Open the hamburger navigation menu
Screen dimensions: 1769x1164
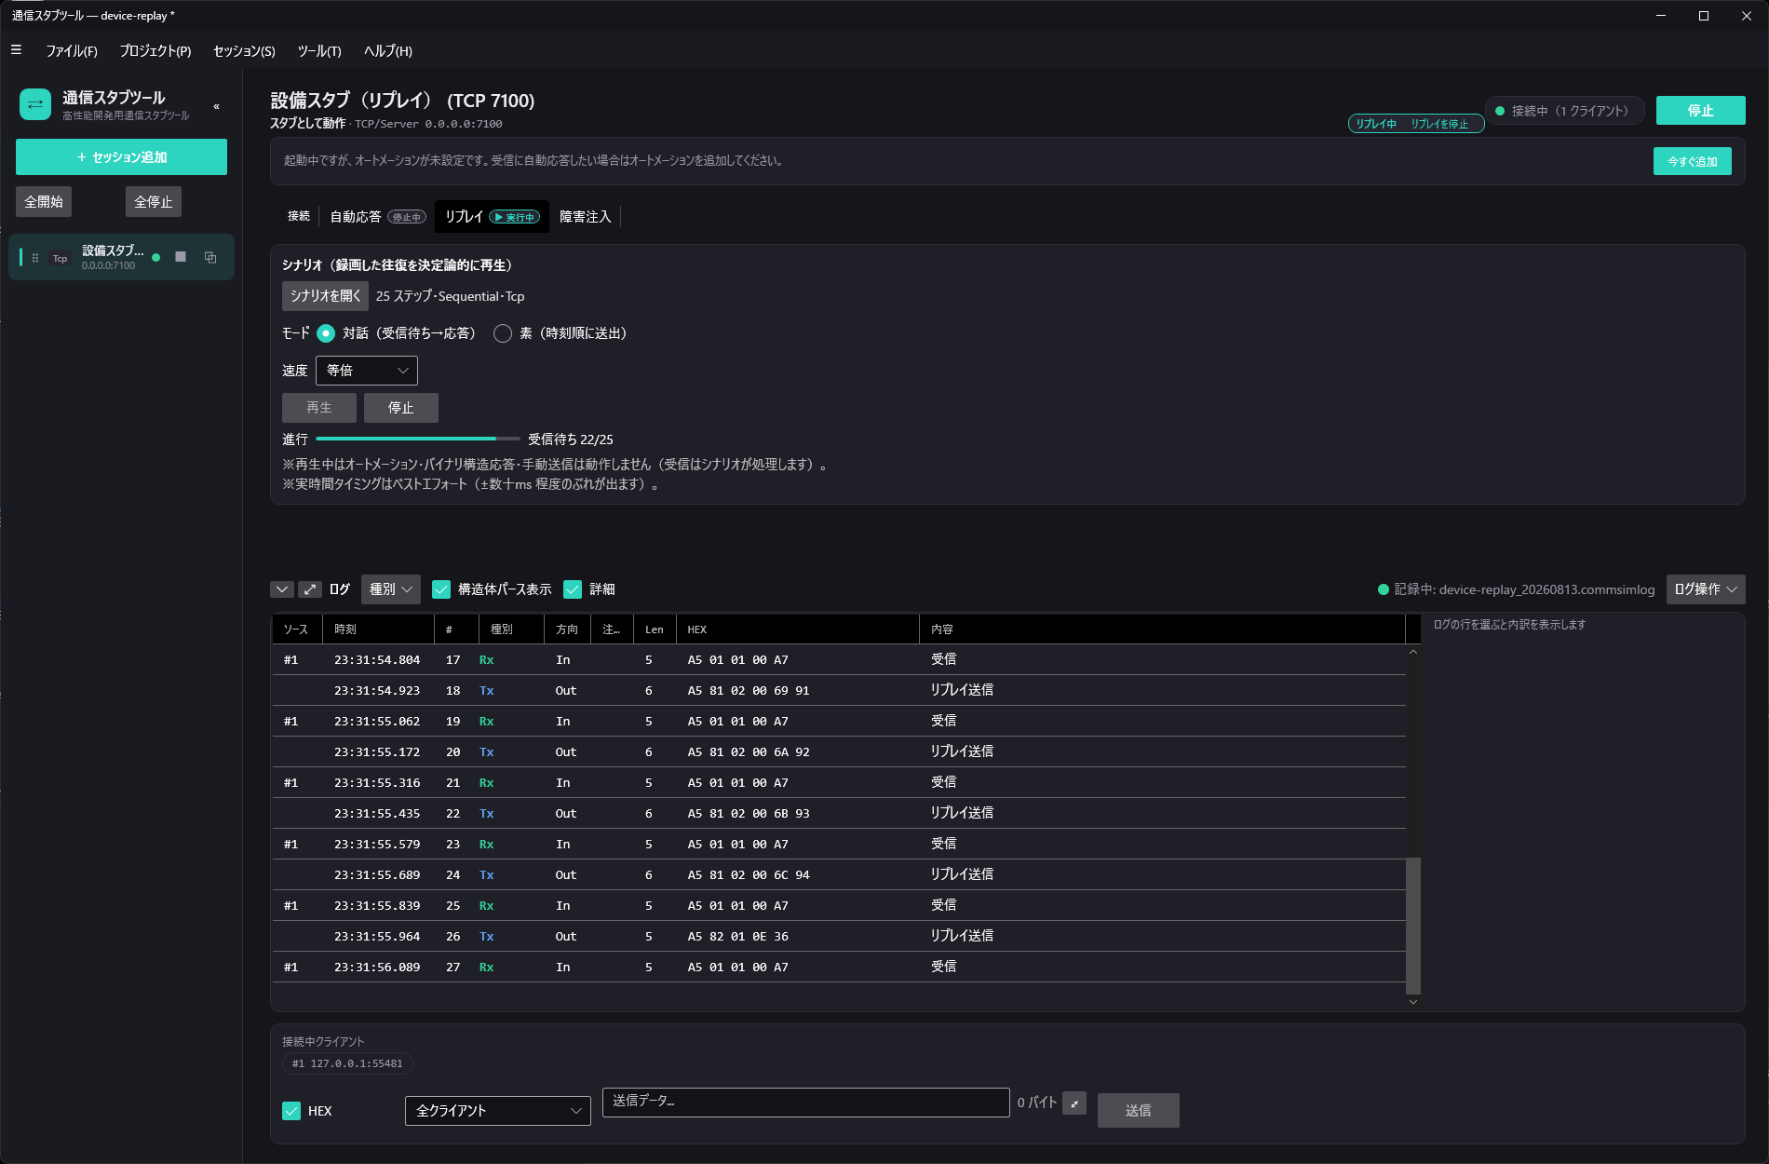pos(16,50)
